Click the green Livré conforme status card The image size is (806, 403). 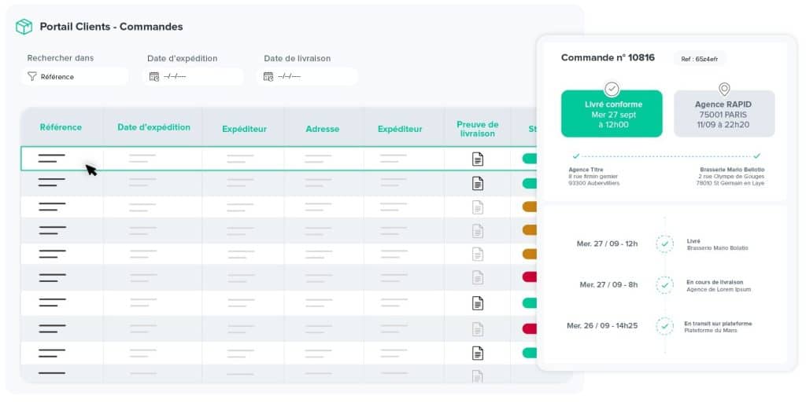pyautogui.click(x=612, y=114)
